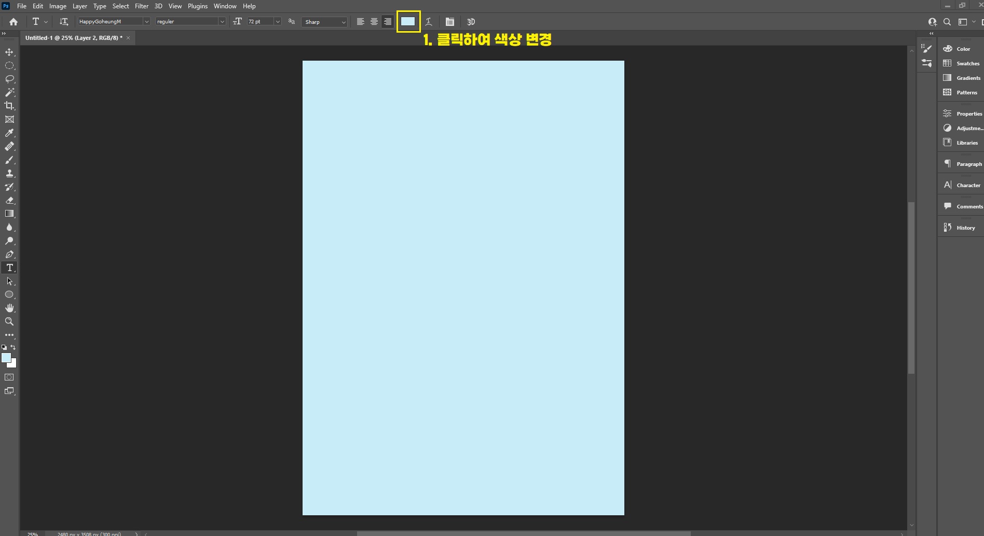Select the Horizontal Type tool in toolbox
This screenshot has height=536, width=984.
tap(9, 267)
